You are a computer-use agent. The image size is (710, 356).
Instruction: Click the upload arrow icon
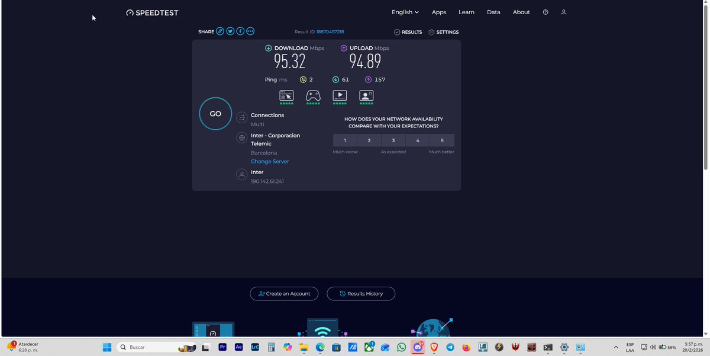(x=344, y=48)
